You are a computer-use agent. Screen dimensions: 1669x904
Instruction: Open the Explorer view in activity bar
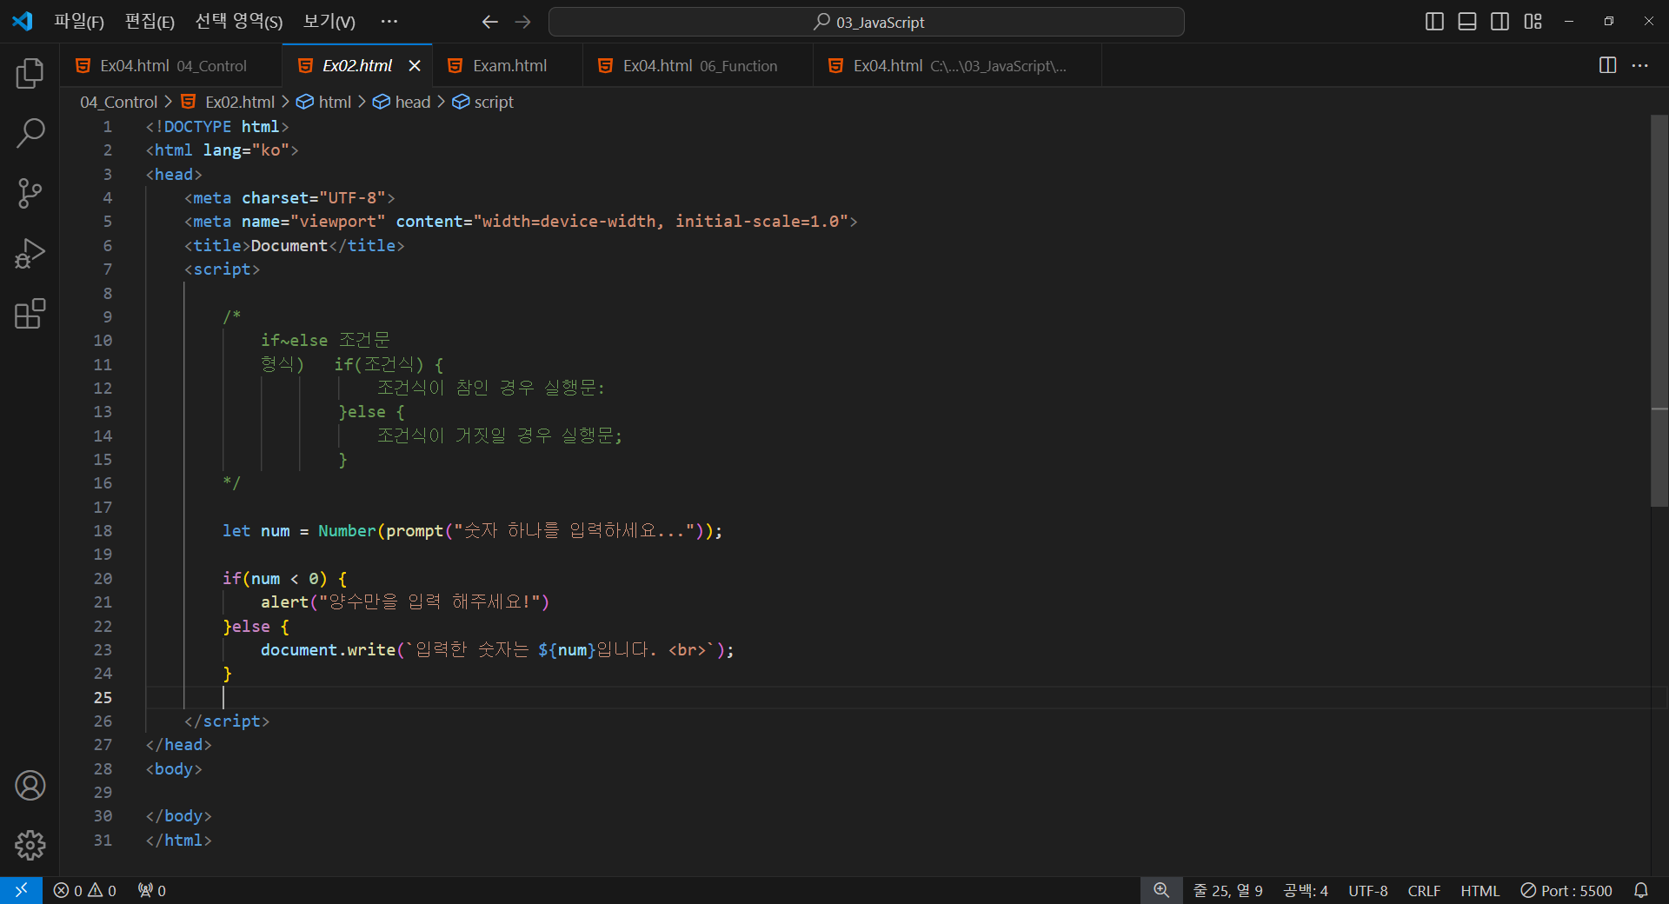(30, 73)
